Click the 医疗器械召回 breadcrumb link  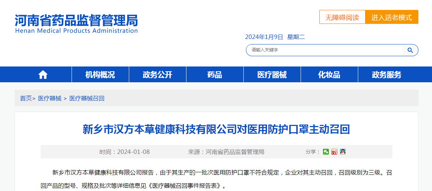[87, 98]
